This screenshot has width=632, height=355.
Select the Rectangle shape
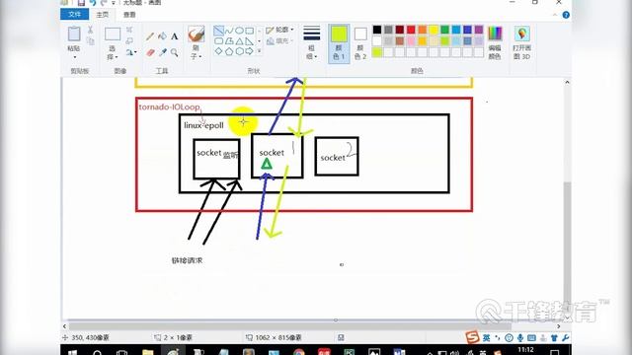[250, 31]
